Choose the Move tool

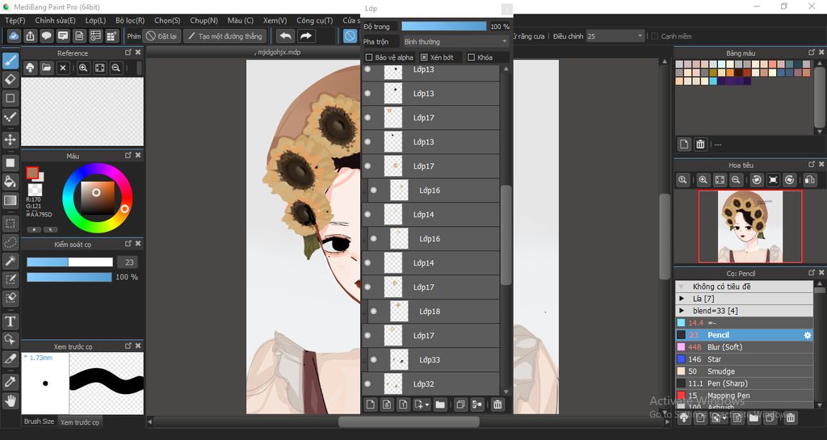pos(10,140)
